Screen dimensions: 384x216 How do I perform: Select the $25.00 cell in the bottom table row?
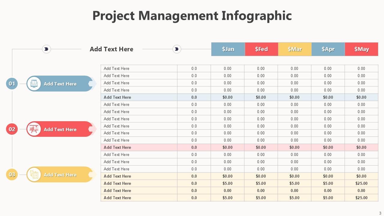(361, 198)
